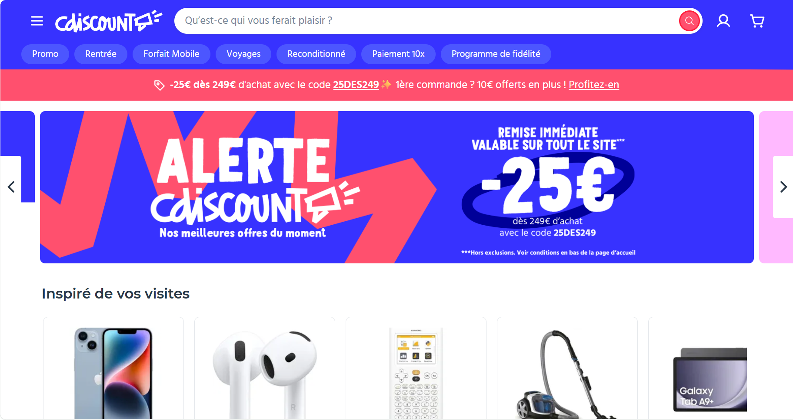
Task: Click the red search magnifier button
Action: point(689,21)
